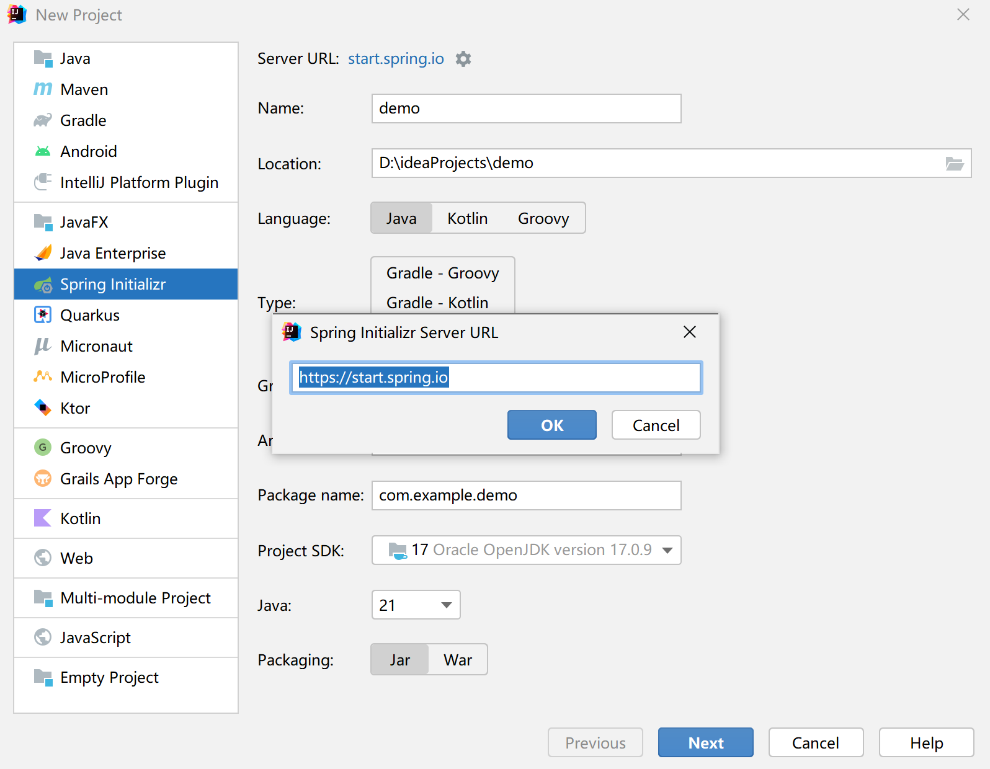Screen dimensions: 990x769
Task: Click the Package name text field
Action: click(527, 496)
